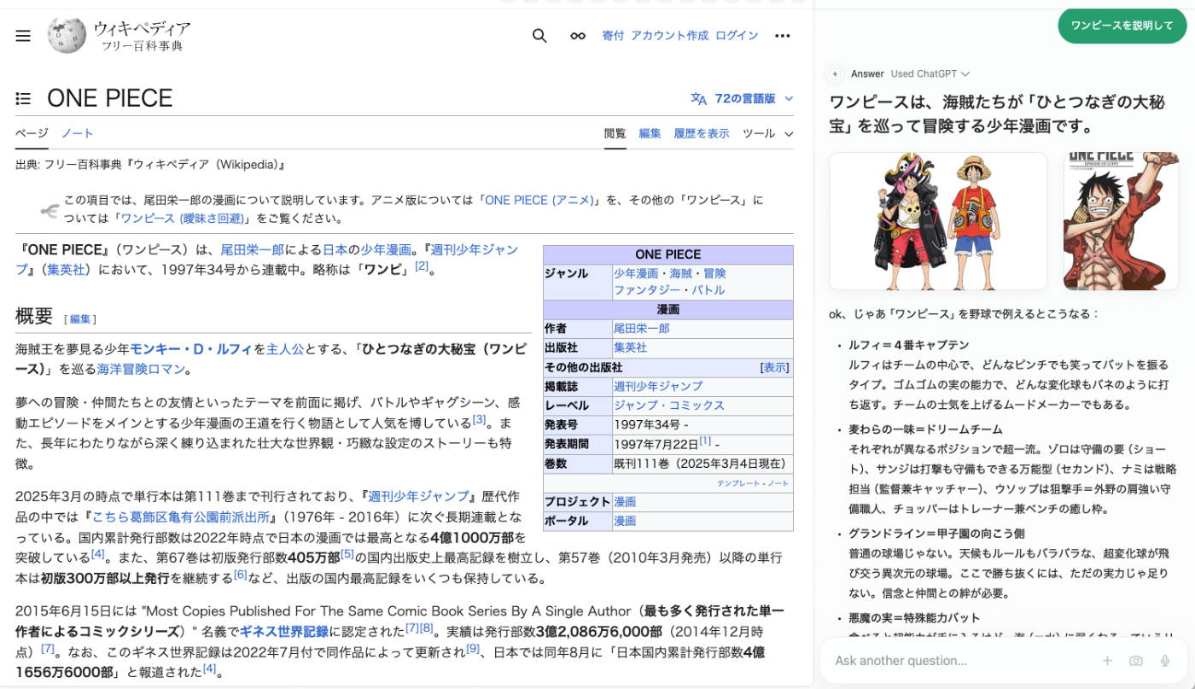This screenshot has width=1195, height=689.
Task: Click citation [9] in the Guinness paragraph
Action: point(473,649)
